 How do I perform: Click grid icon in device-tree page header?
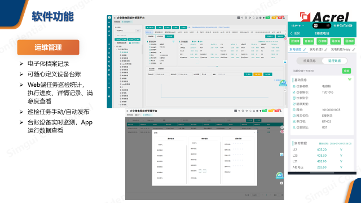point(239,17)
